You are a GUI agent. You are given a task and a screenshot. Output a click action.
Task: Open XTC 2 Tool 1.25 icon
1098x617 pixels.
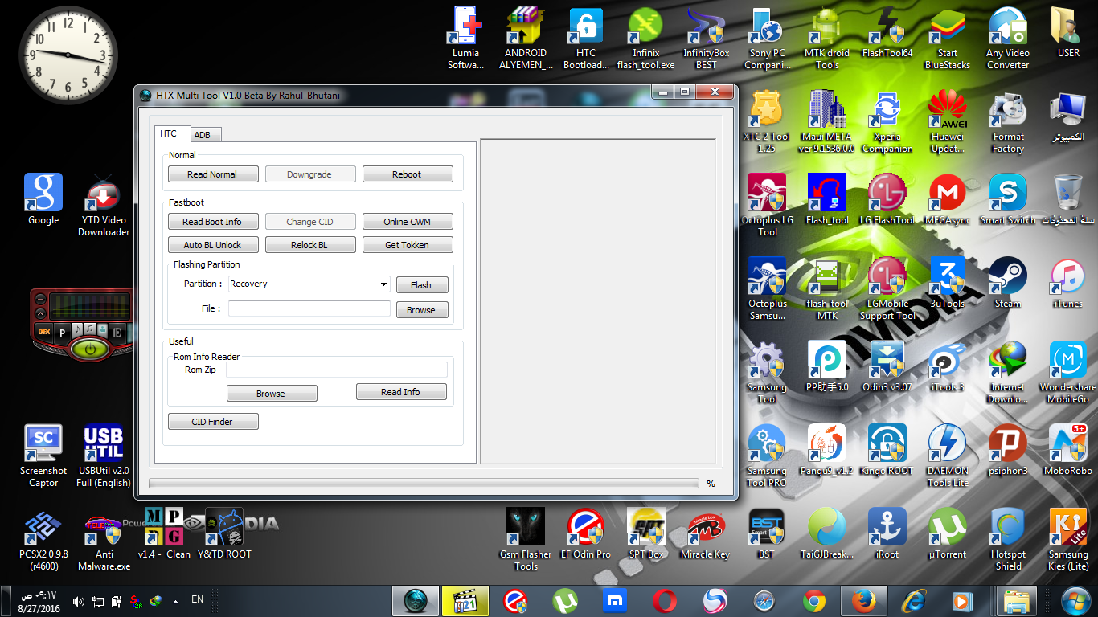click(x=767, y=121)
